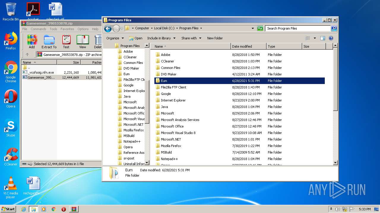Expand the address bar history dropdown
Image resolution: width=380 pixels, height=213 pixels.
click(253, 28)
